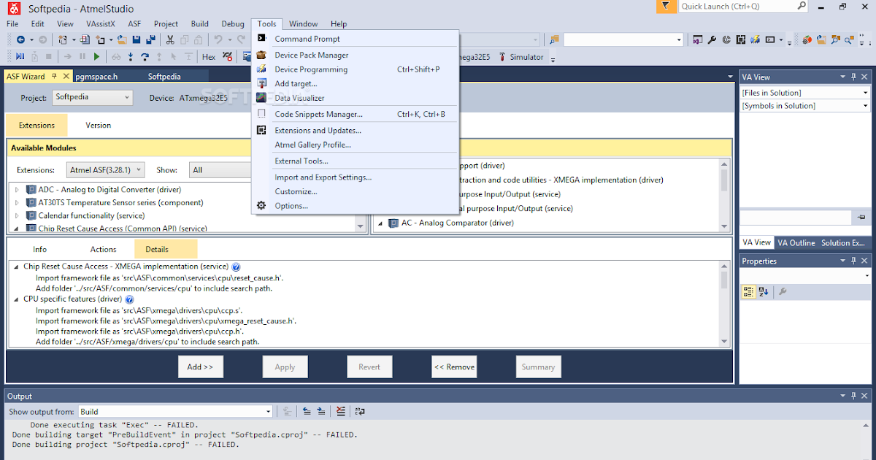Click the feedback notification flag icon
Viewport: 876px width, 460px height.
(665, 6)
